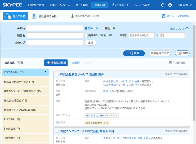Toggle the 詳細 switch

(x=179, y=53)
